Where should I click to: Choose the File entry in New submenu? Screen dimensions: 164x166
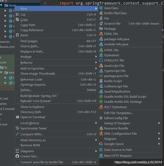pyautogui.click(x=130, y=18)
